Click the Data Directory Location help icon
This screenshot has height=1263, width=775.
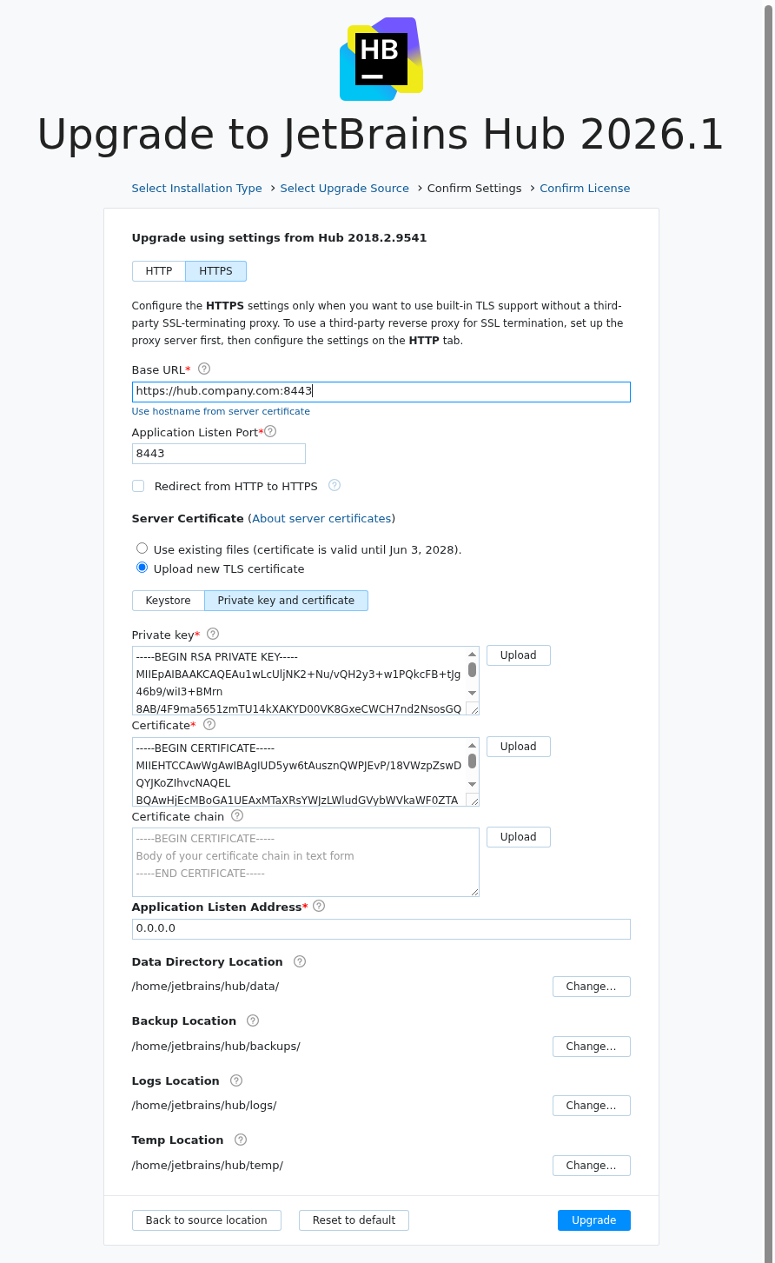(x=299, y=961)
